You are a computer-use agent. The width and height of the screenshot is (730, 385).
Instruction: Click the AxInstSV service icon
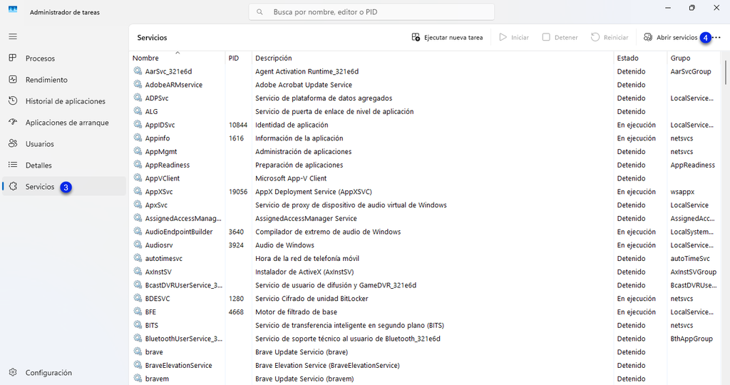pos(138,272)
